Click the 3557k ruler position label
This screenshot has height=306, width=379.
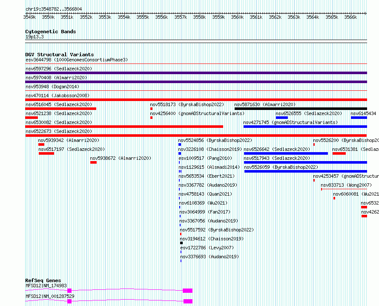click(181, 17)
